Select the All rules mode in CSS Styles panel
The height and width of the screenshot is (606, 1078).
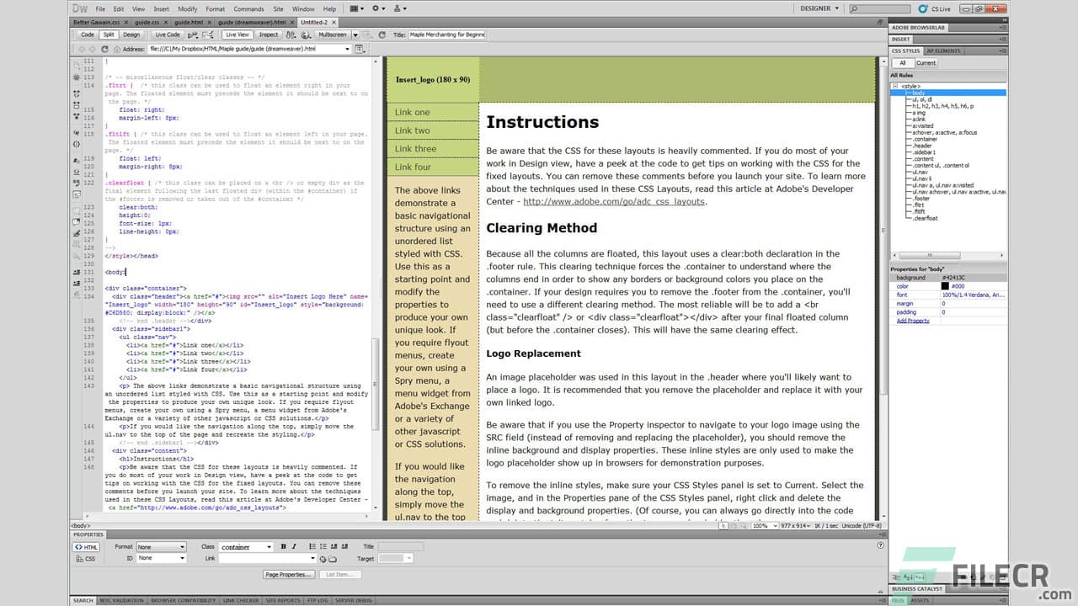(902, 62)
